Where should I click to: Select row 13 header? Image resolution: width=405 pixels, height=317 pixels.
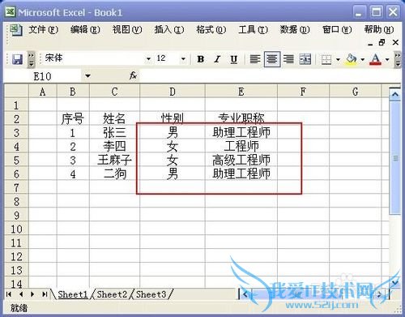coord(16,270)
